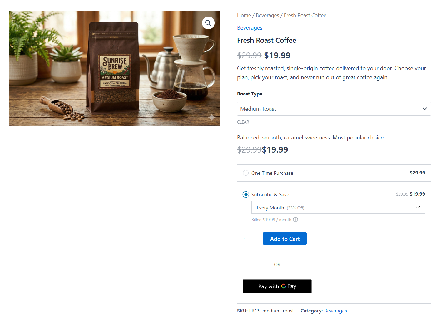Click inside the quantity input field
Screen dimensions: 441x323
point(247,239)
